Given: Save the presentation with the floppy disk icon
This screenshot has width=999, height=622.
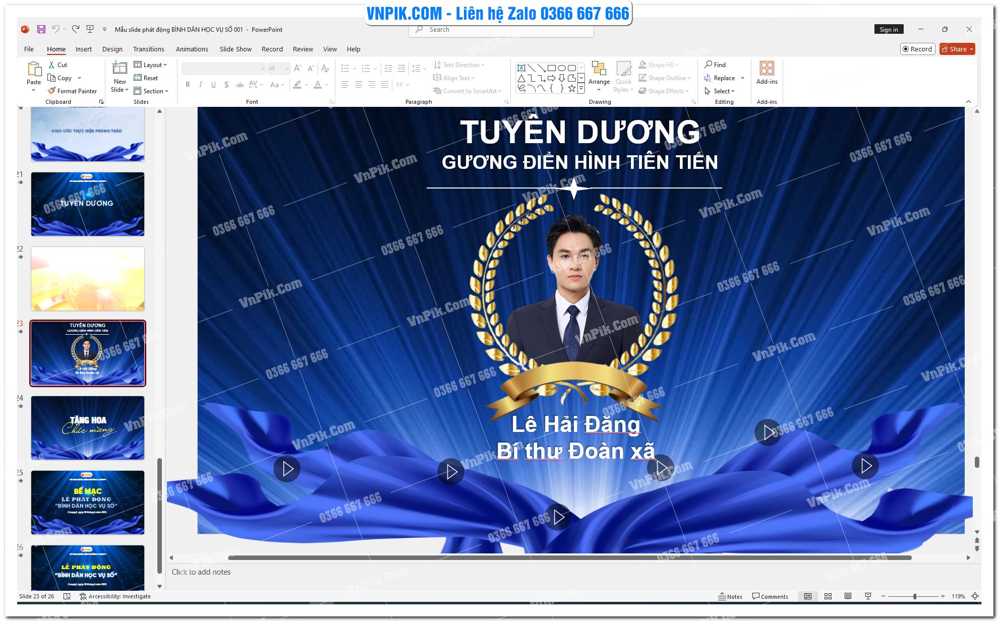Looking at the screenshot, I should pos(41,29).
